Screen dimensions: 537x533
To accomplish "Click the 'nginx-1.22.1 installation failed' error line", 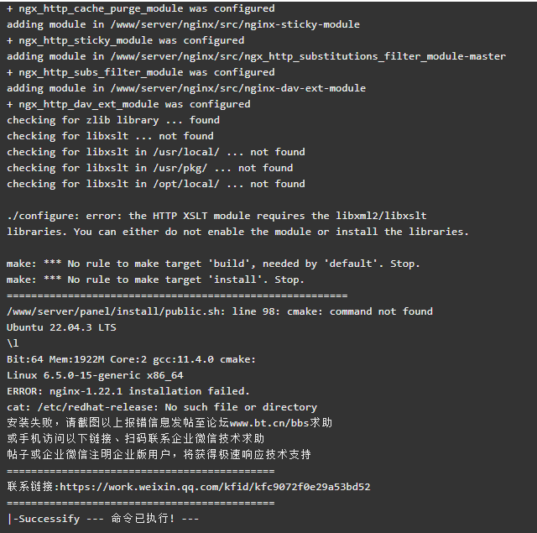I will coord(128,391).
